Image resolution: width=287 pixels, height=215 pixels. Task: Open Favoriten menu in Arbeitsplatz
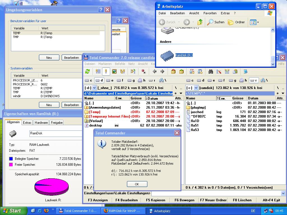pyautogui.click(x=210, y=13)
